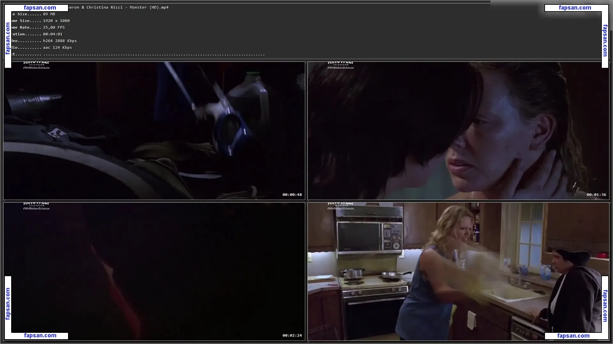
Task: Select the file size value 89 MB
Action: coord(49,14)
